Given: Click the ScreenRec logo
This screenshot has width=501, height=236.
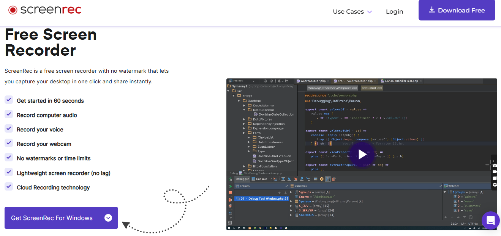Looking at the screenshot, I should 45,10.
